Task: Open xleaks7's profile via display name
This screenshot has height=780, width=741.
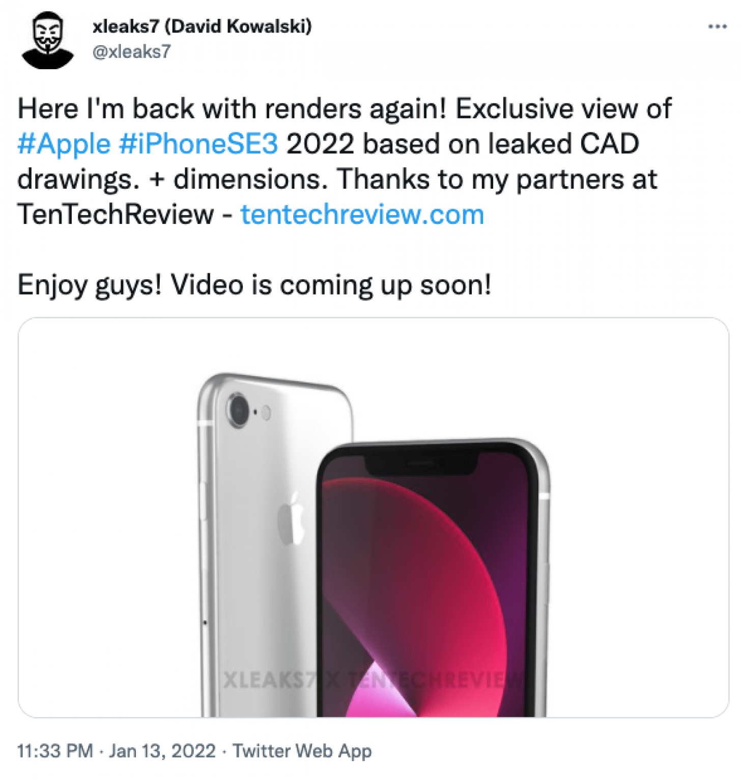Action: click(x=201, y=27)
